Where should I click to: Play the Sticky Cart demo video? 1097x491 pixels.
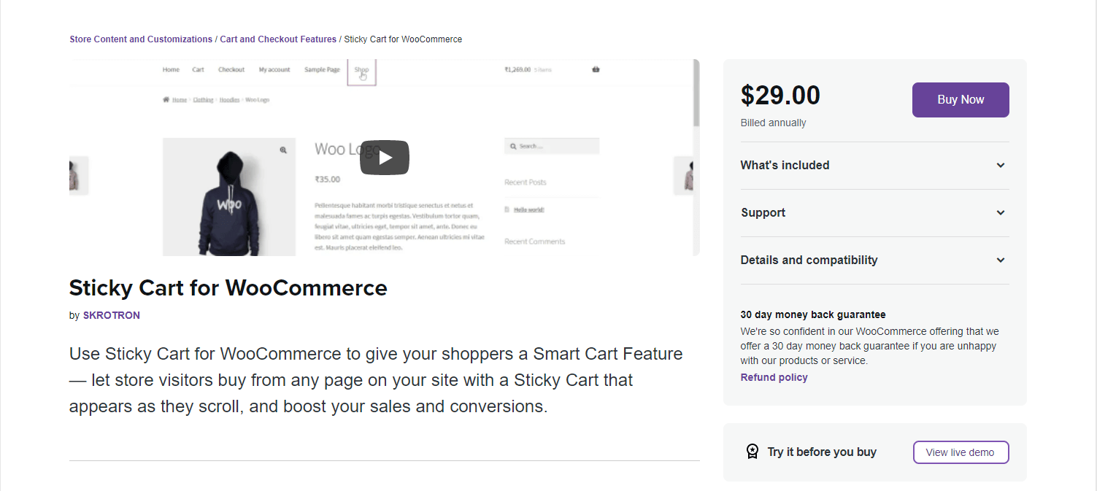click(385, 157)
